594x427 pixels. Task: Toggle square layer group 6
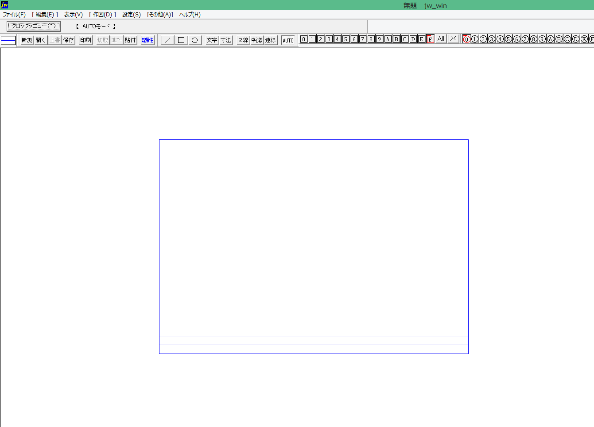[x=354, y=39]
